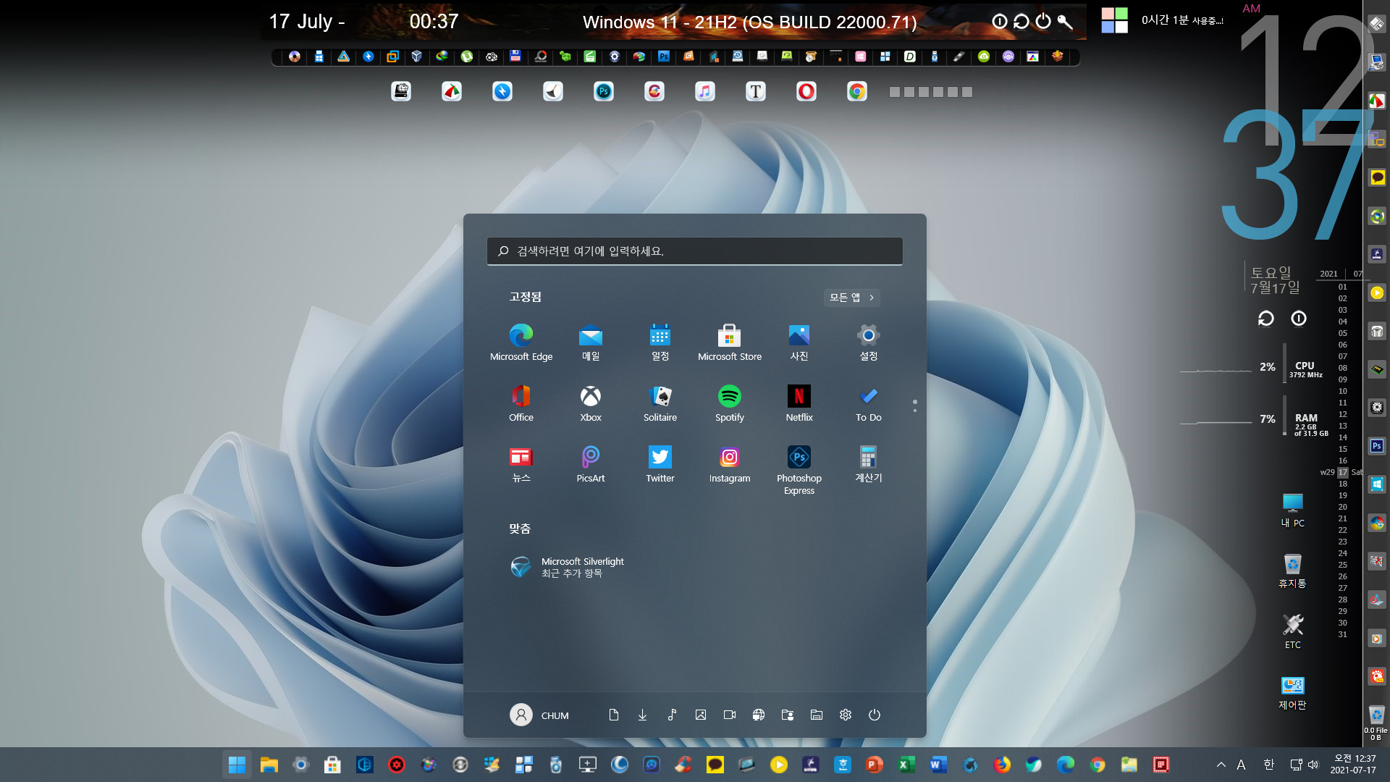Launch PowerPoint from the taskbar

point(874,765)
